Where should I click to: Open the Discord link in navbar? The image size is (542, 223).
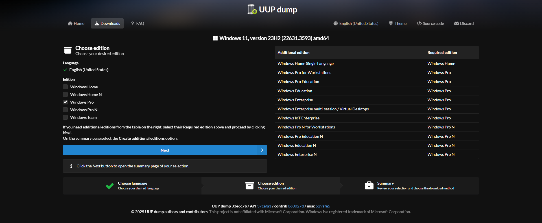(x=464, y=23)
